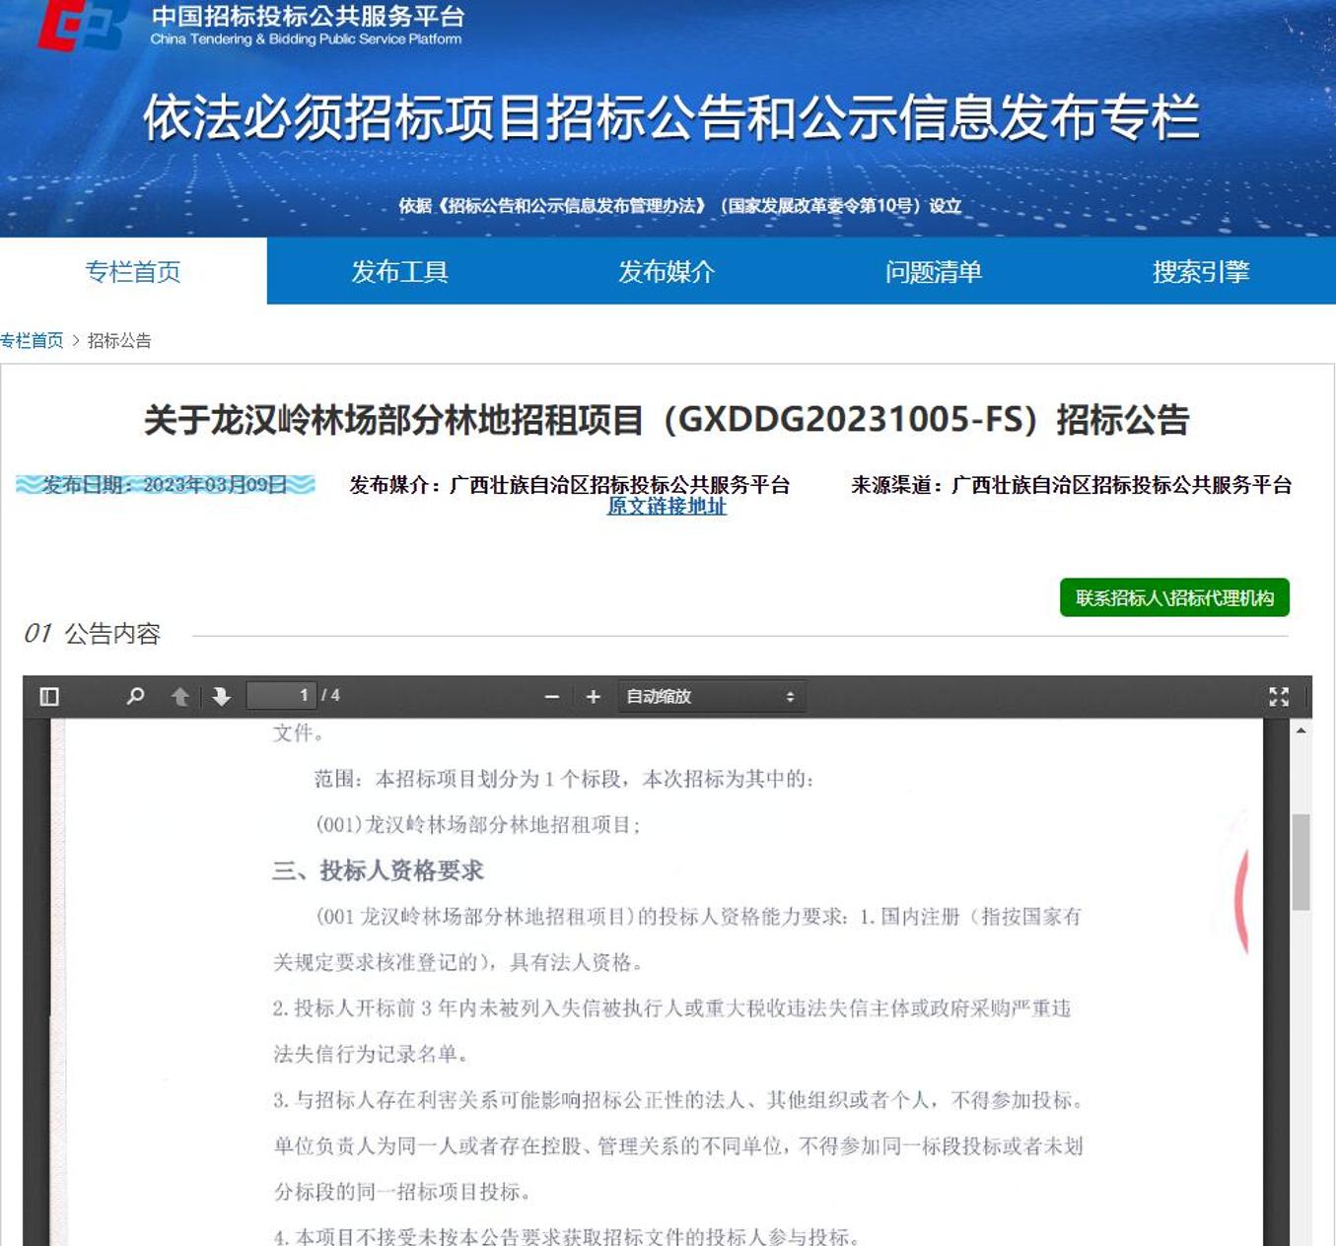Screen dimensions: 1336x1246
Task: Open the 发布工具 menu item
Action: tap(399, 272)
